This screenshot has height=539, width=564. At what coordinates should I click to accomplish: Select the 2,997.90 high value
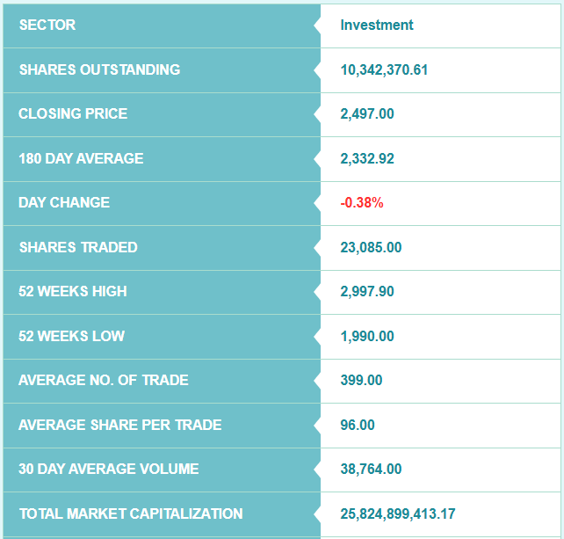tap(367, 291)
